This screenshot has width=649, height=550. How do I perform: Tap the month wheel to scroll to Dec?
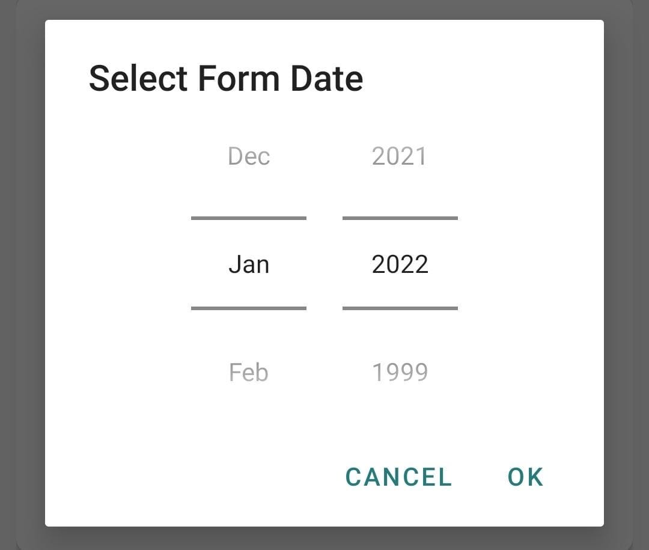click(248, 156)
